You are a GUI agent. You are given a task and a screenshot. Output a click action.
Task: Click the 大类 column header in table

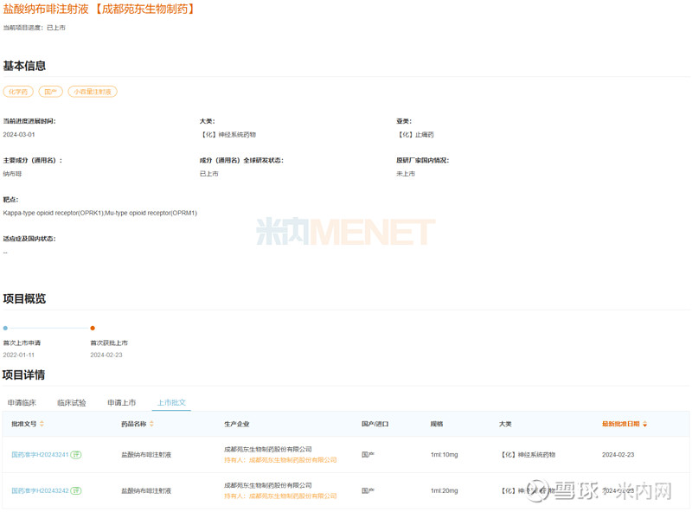pos(505,424)
